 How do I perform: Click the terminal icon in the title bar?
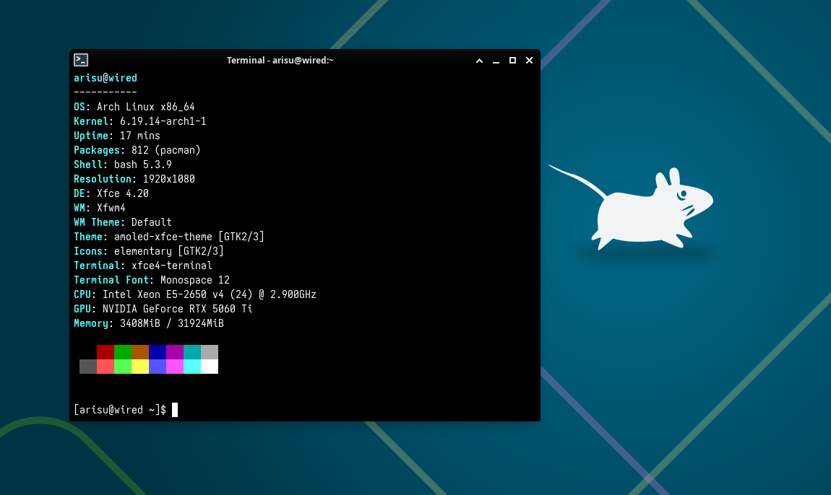(81, 60)
